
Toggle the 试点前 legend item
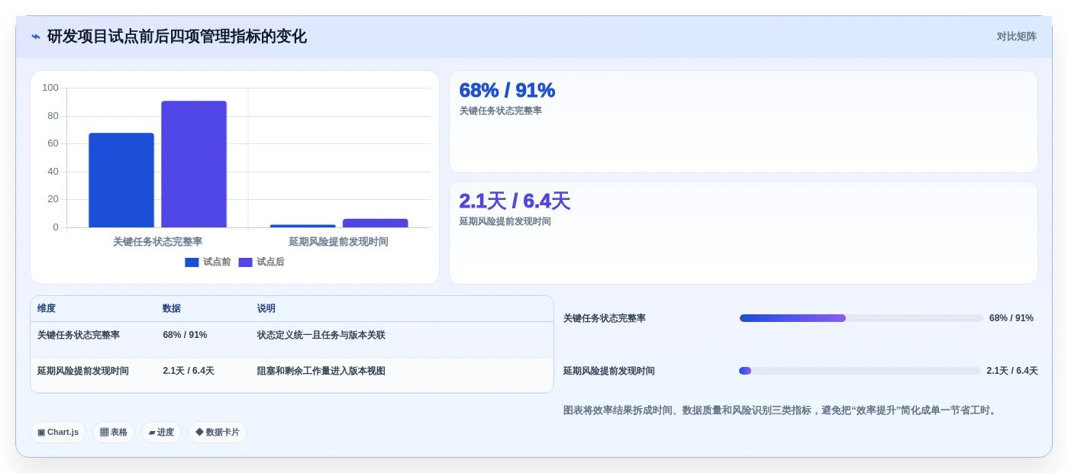pyautogui.click(x=208, y=262)
